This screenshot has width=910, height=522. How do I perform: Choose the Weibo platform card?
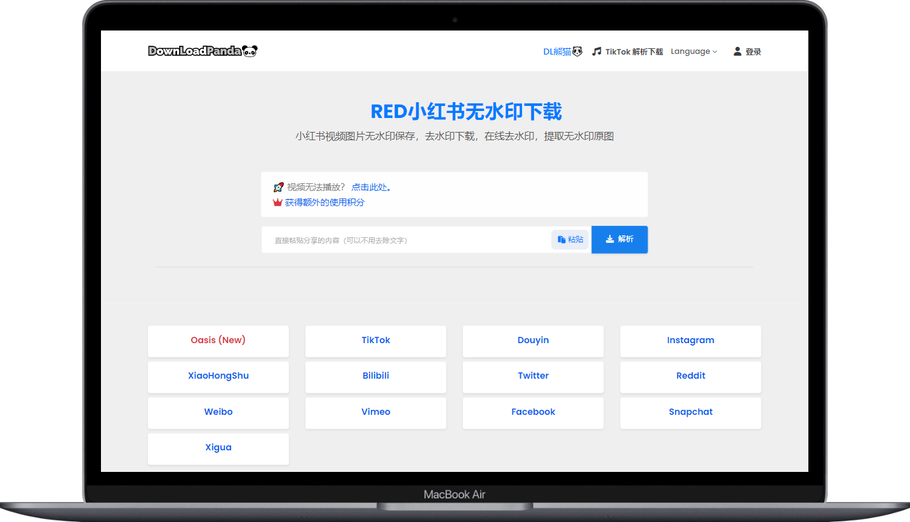[x=218, y=412]
